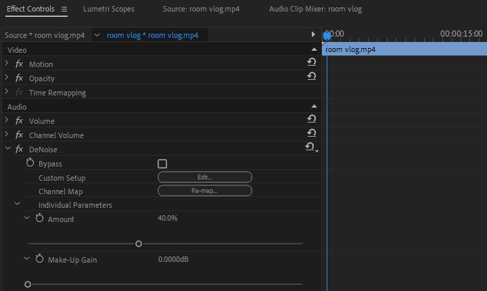
Task: Click the DeNoise reset icon
Action: [310, 148]
